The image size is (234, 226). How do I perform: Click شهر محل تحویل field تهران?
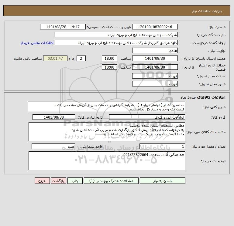(x=155, y=84)
